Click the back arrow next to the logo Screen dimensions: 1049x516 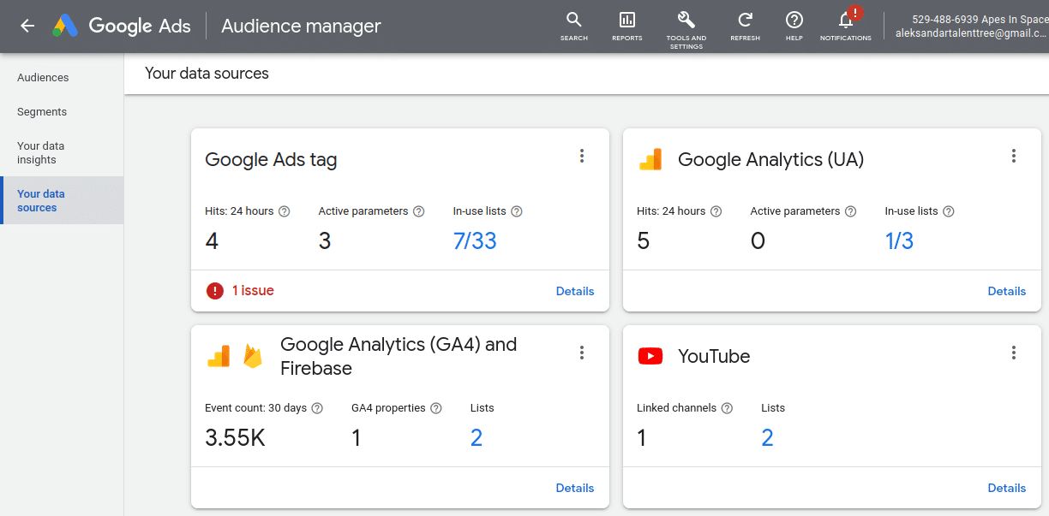(25, 26)
